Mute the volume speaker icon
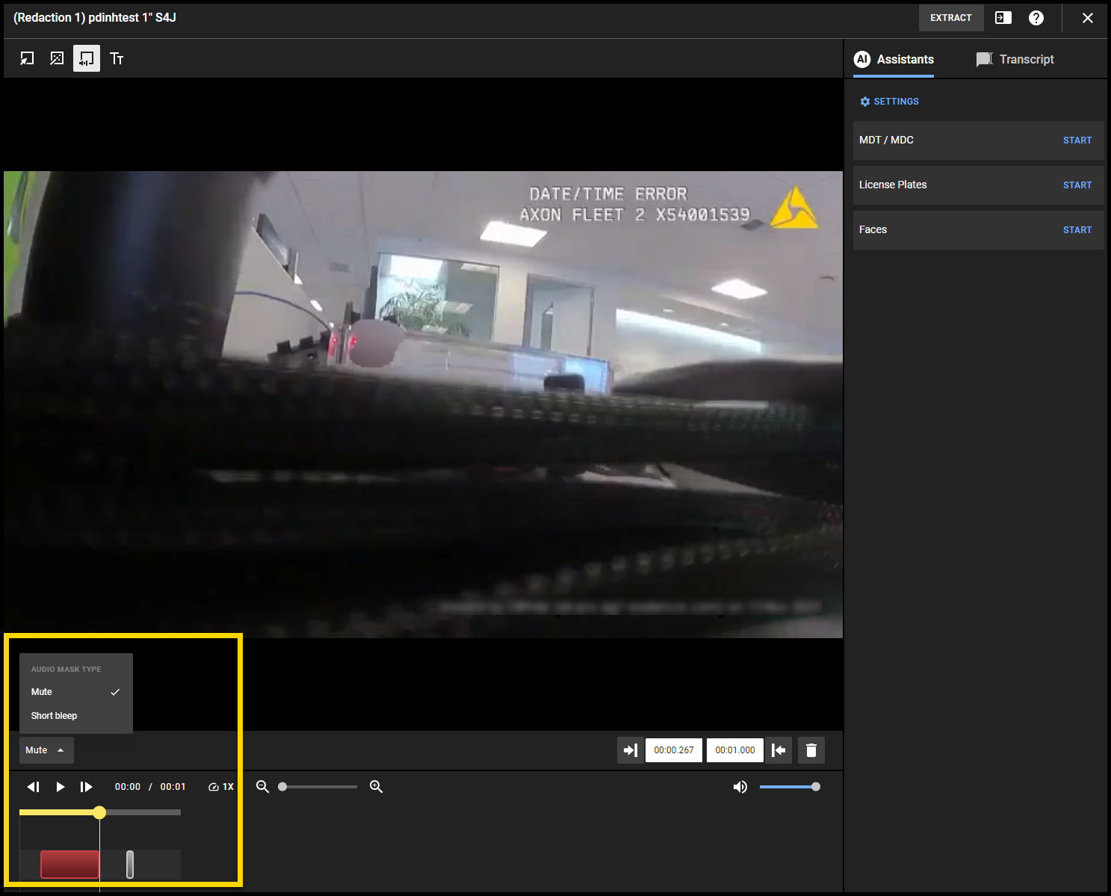1111x896 pixels. click(740, 787)
